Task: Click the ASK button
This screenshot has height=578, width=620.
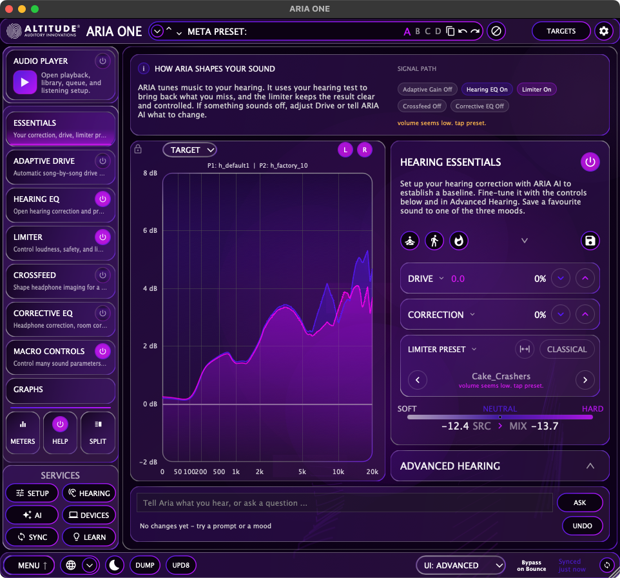Action: [x=579, y=503]
